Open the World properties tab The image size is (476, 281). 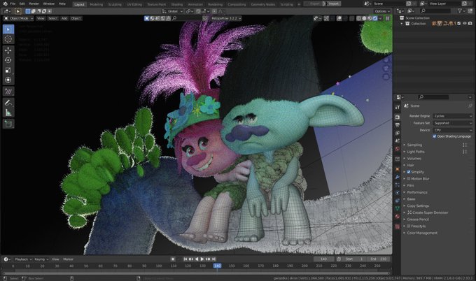pos(398,148)
